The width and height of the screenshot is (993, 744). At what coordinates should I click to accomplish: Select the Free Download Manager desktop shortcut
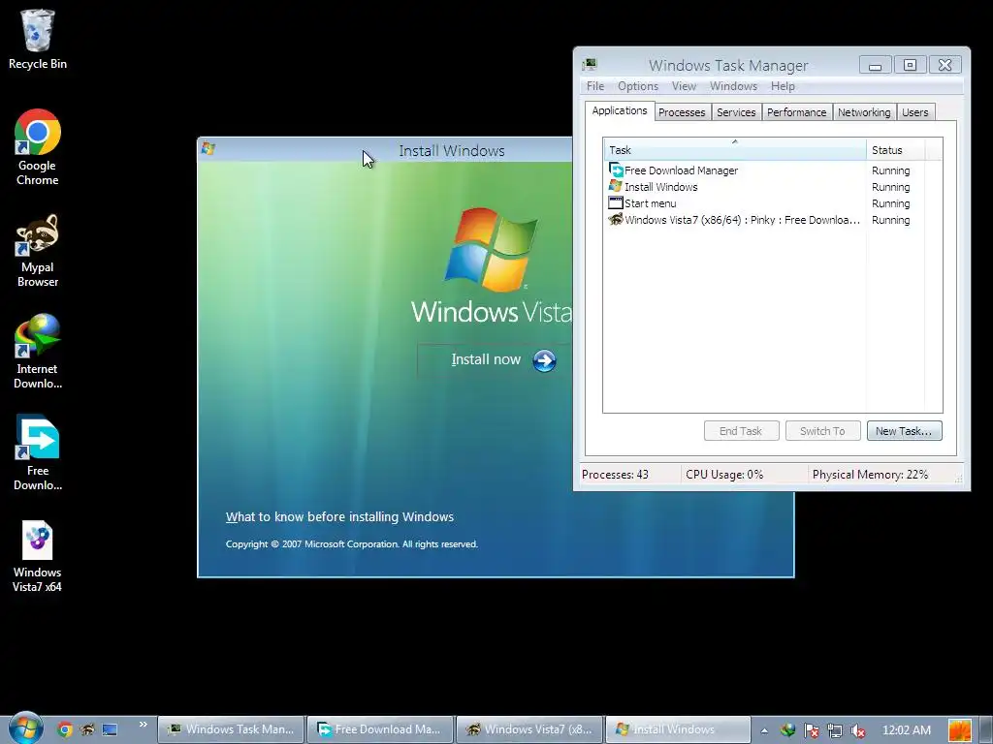coord(38,453)
